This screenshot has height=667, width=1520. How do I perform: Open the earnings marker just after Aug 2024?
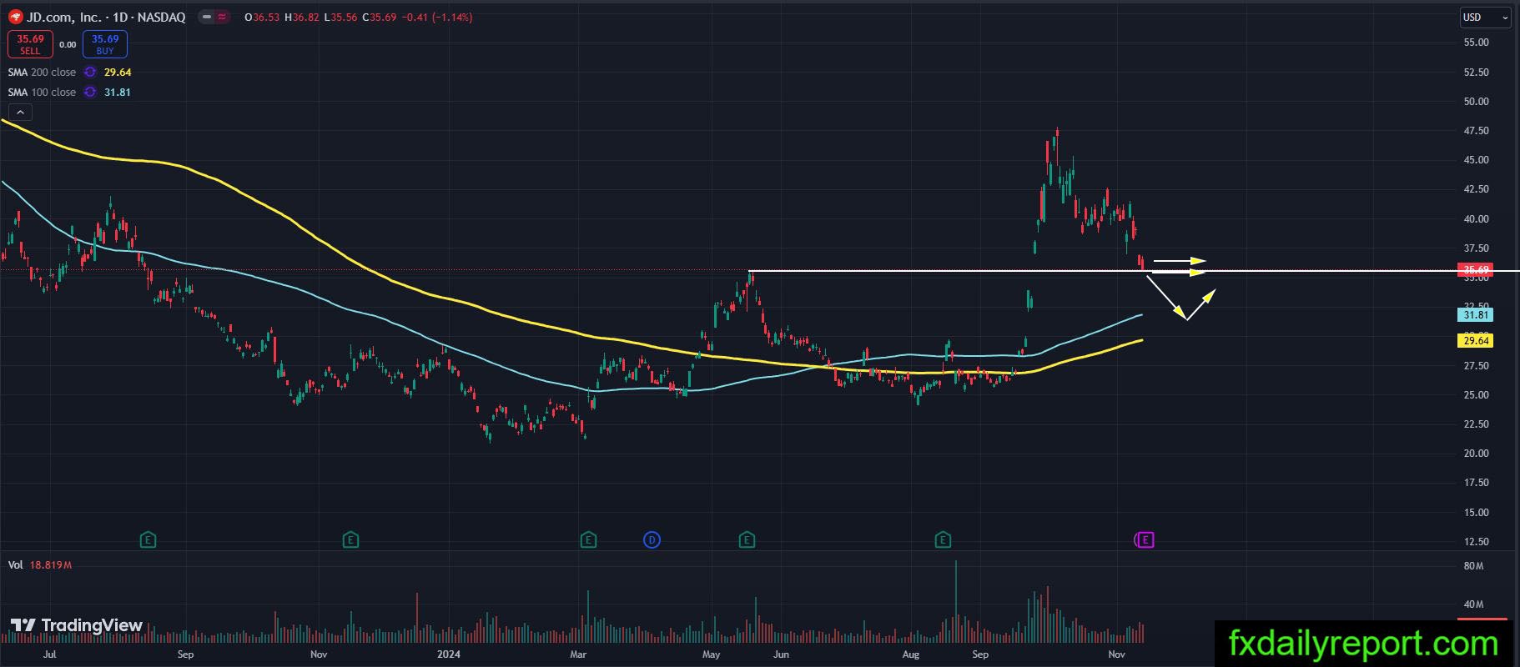(943, 540)
